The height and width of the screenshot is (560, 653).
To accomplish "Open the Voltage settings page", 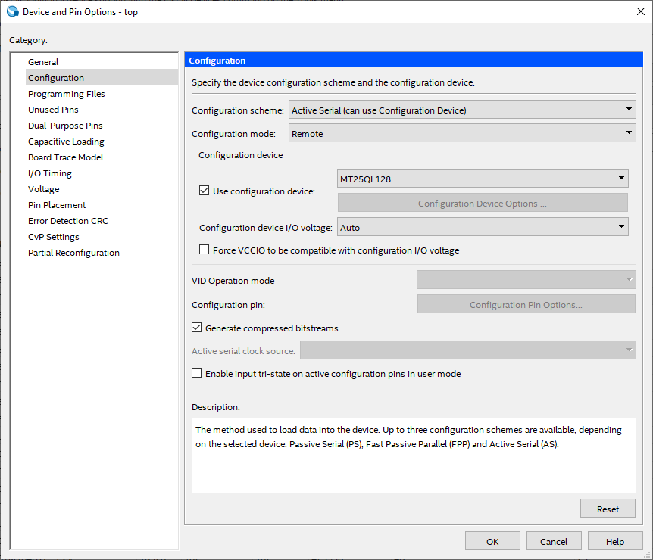I will point(44,188).
